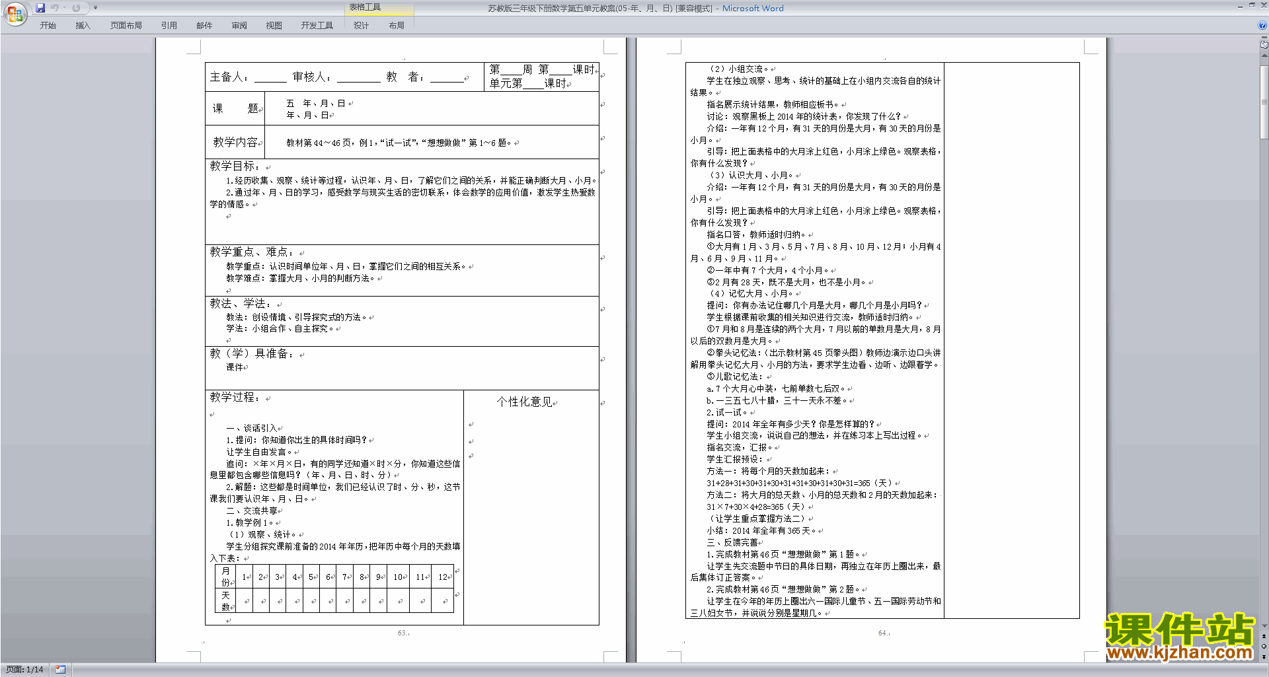
Task: Click the vertical scrollbar up arrow
Action: point(1264,55)
